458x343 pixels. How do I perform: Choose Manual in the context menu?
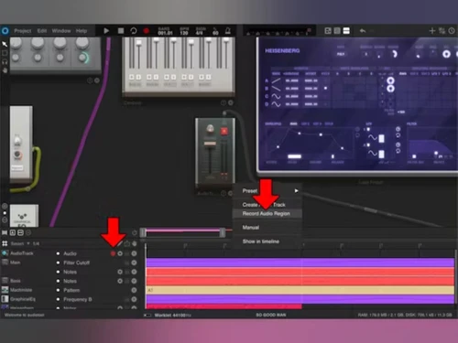(251, 228)
